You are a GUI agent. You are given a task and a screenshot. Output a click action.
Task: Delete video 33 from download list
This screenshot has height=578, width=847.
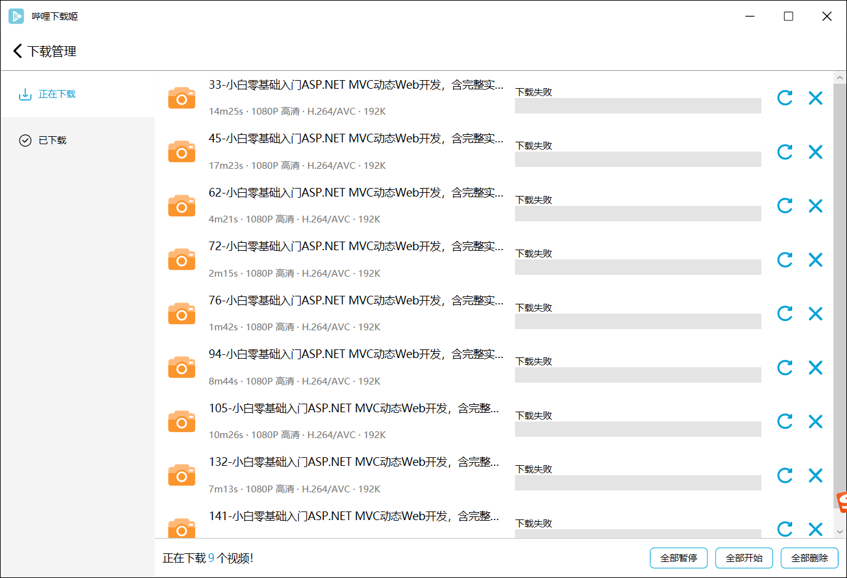(x=816, y=98)
